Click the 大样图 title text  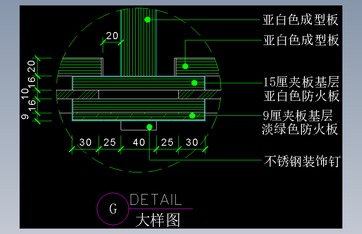tap(158, 220)
